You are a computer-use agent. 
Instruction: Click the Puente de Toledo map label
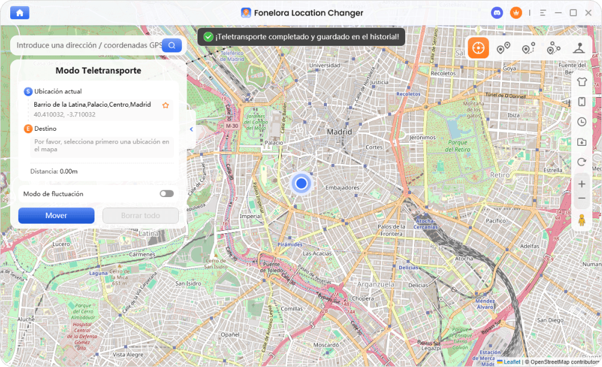[272, 268]
